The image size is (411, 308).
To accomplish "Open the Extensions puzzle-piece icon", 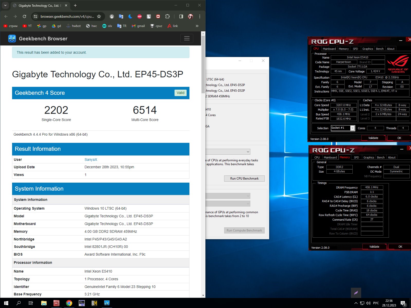I will click(x=167, y=16).
